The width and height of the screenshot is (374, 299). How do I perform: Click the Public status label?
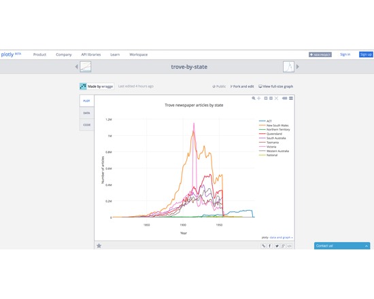click(x=219, y=86)
